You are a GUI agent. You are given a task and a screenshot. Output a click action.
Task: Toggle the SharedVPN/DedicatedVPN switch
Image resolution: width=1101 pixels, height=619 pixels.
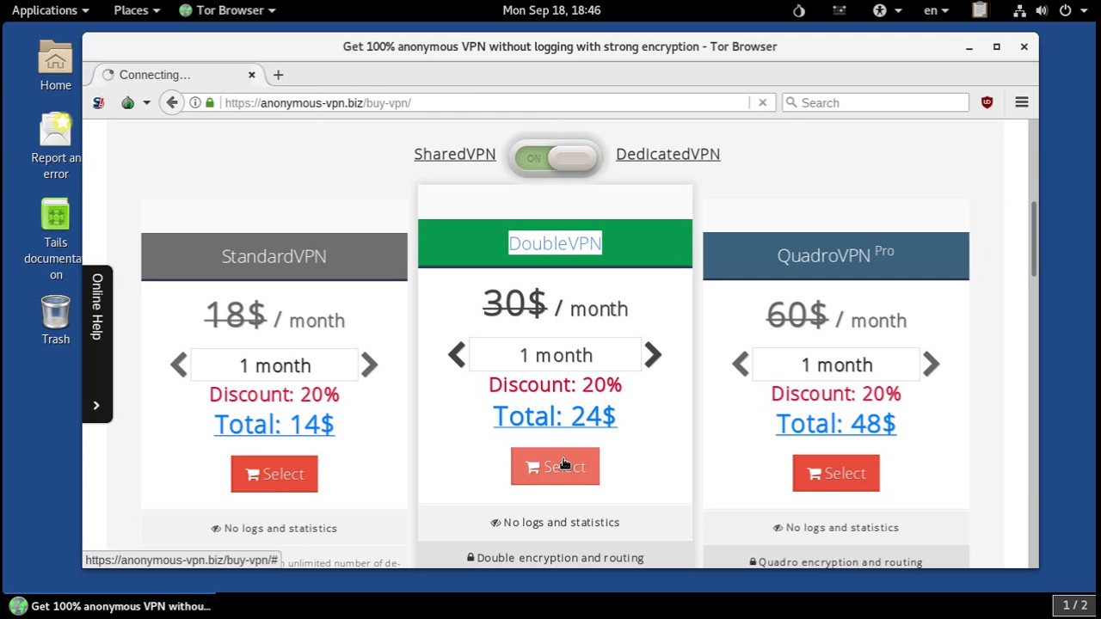coord(556,158)
